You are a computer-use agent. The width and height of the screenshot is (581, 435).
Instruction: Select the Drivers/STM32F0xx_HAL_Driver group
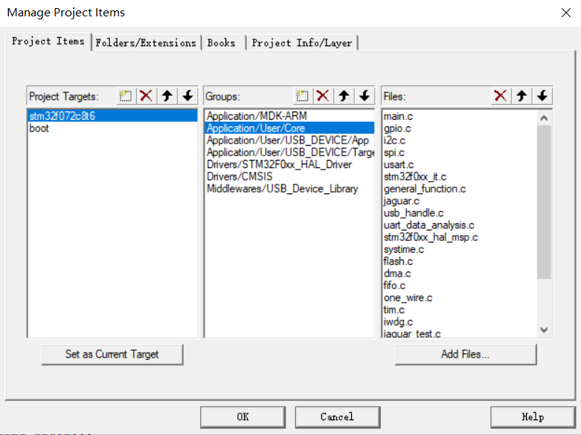tap(290, 164)
